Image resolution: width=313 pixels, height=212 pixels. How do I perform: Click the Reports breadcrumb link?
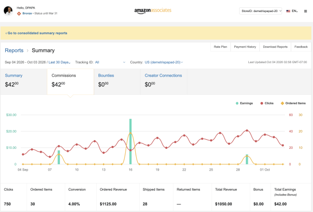point(14,51)
